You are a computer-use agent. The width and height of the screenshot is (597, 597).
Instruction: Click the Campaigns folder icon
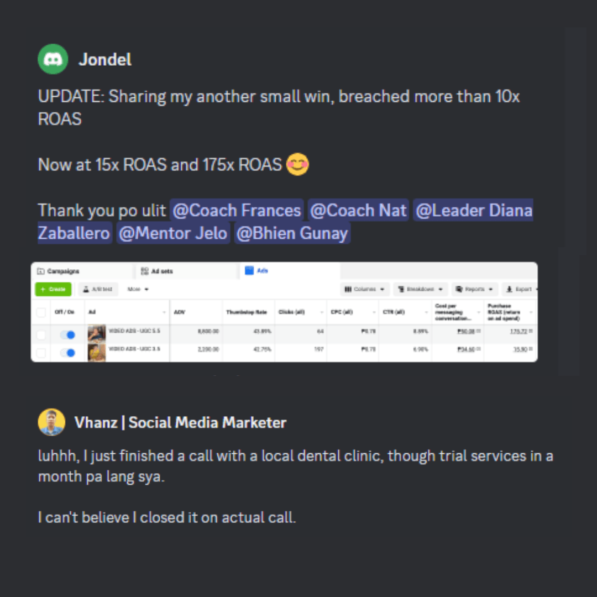pos(40,271)
